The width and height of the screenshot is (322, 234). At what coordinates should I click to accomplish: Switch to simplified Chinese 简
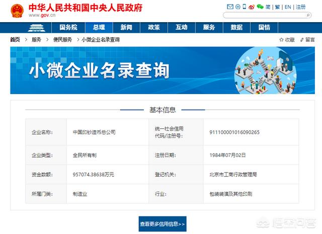268,7
